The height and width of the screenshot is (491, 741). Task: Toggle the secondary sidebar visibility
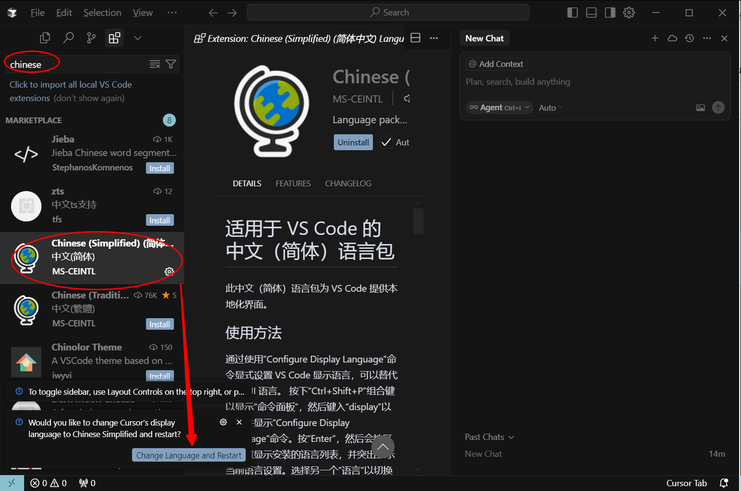coord(609,12)
